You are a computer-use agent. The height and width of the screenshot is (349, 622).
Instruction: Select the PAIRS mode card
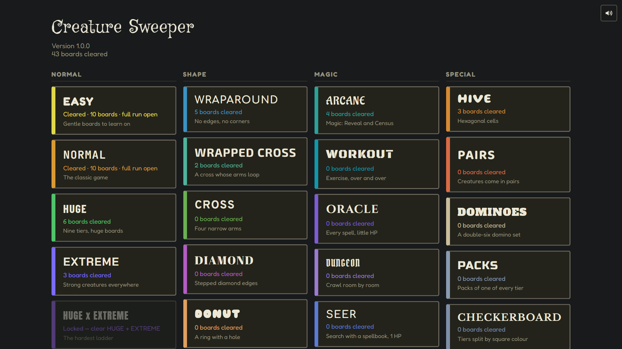tap(508, 164)
